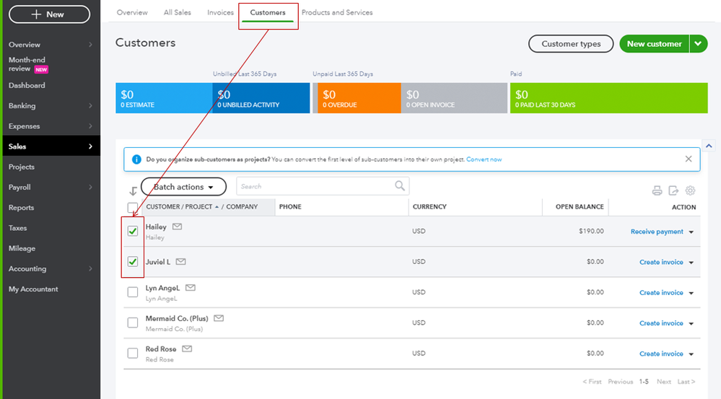Expand the Expenses sidebar menu
This screenshot has width=721, height=399.
[51, 126]
